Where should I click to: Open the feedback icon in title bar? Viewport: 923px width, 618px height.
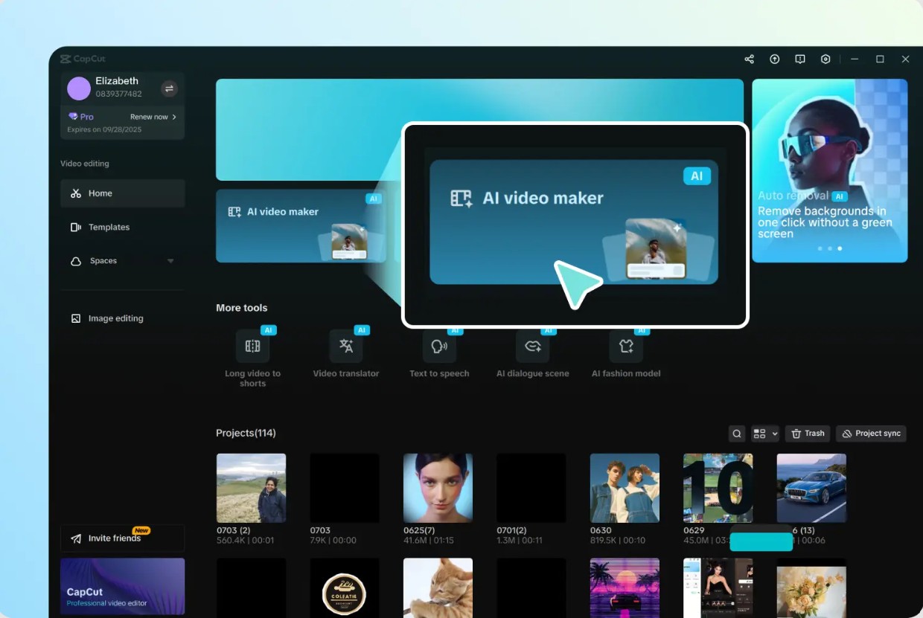point(800,59)
